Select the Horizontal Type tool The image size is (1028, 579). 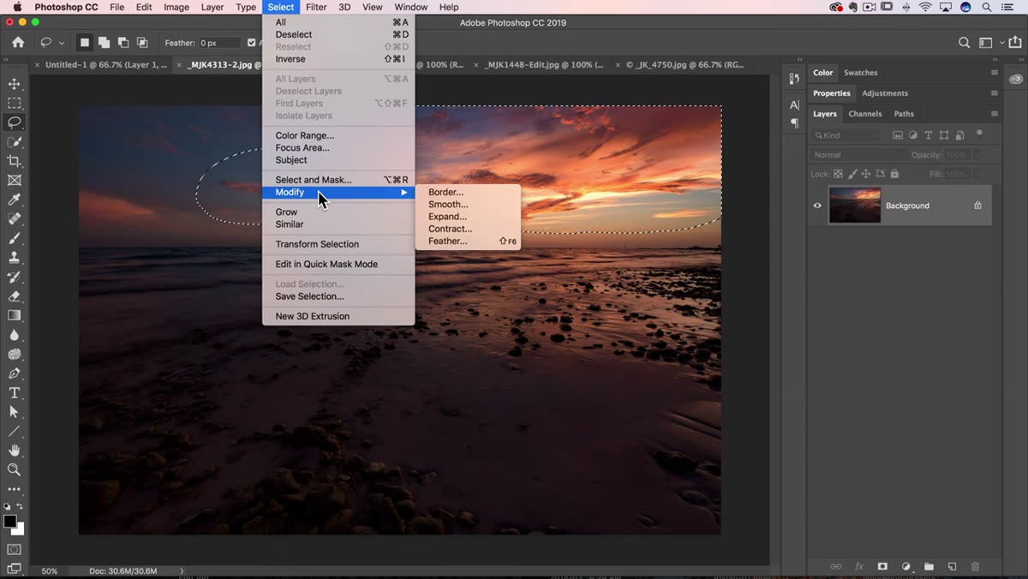click(x=14, y=392)
